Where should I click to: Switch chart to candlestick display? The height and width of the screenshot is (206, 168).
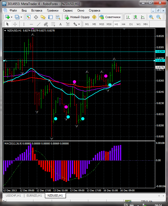135,17
